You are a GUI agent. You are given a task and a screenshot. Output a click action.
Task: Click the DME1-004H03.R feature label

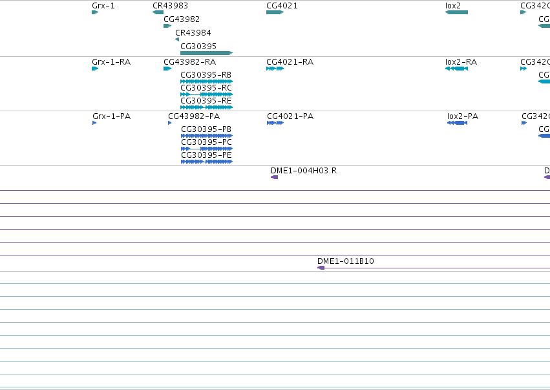(304, 171)
